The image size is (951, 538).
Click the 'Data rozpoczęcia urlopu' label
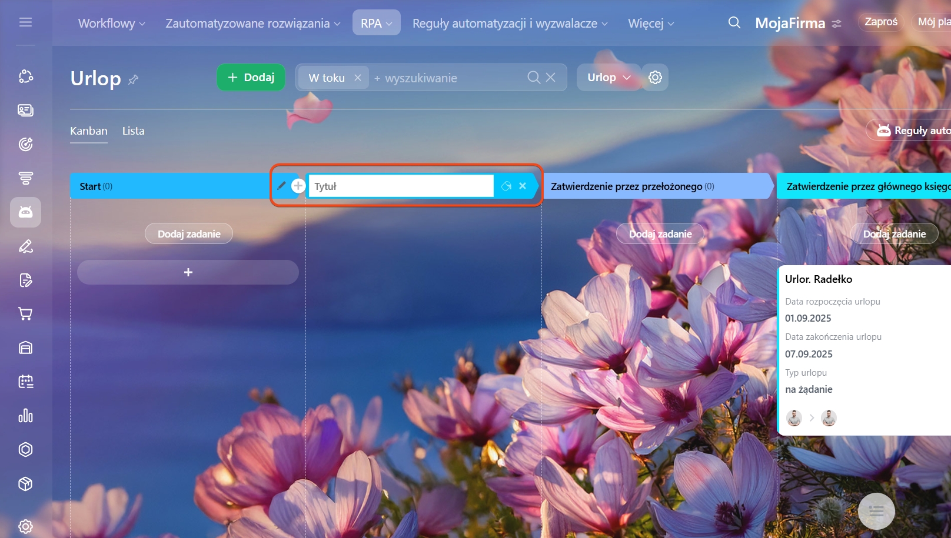833,302
